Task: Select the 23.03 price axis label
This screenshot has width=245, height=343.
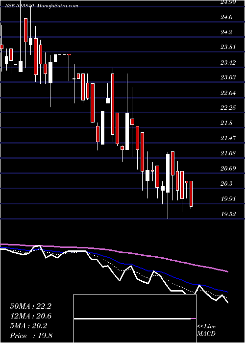Action: click(228, 77)
